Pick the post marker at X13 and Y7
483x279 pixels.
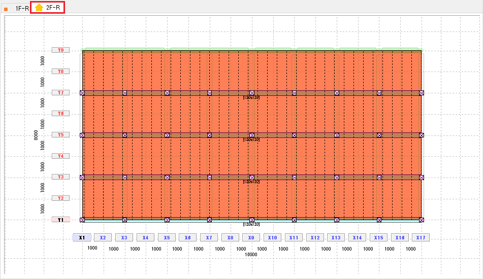[x=336, y=93]
